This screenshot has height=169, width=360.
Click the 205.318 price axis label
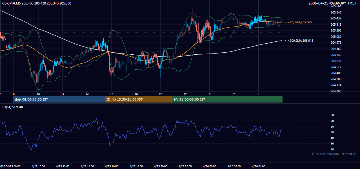[x=336, y=25]
